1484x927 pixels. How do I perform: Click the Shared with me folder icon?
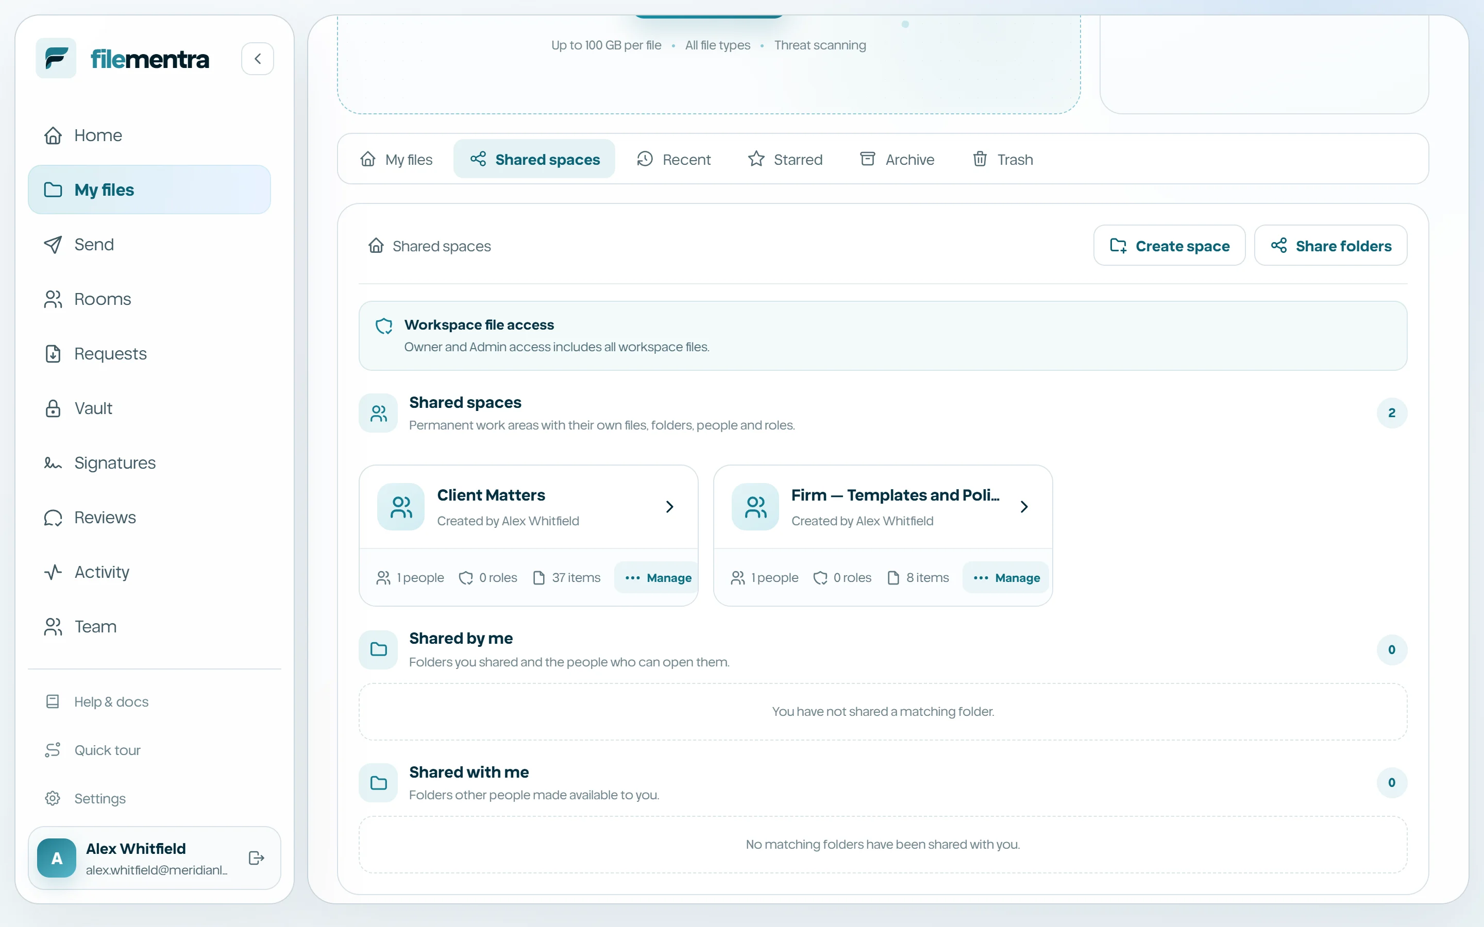tap(378, 783)
